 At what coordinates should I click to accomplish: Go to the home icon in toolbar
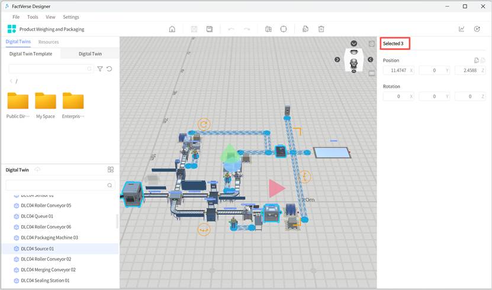click(172, 29)
